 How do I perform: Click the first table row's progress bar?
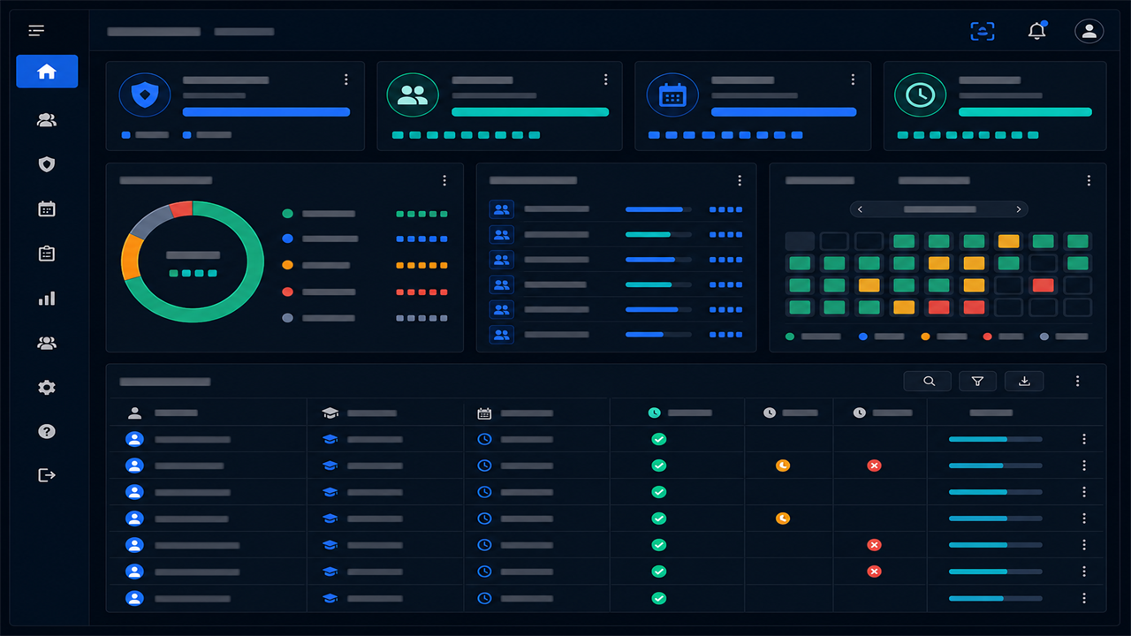pyautogui.click(x=995, y=439)
